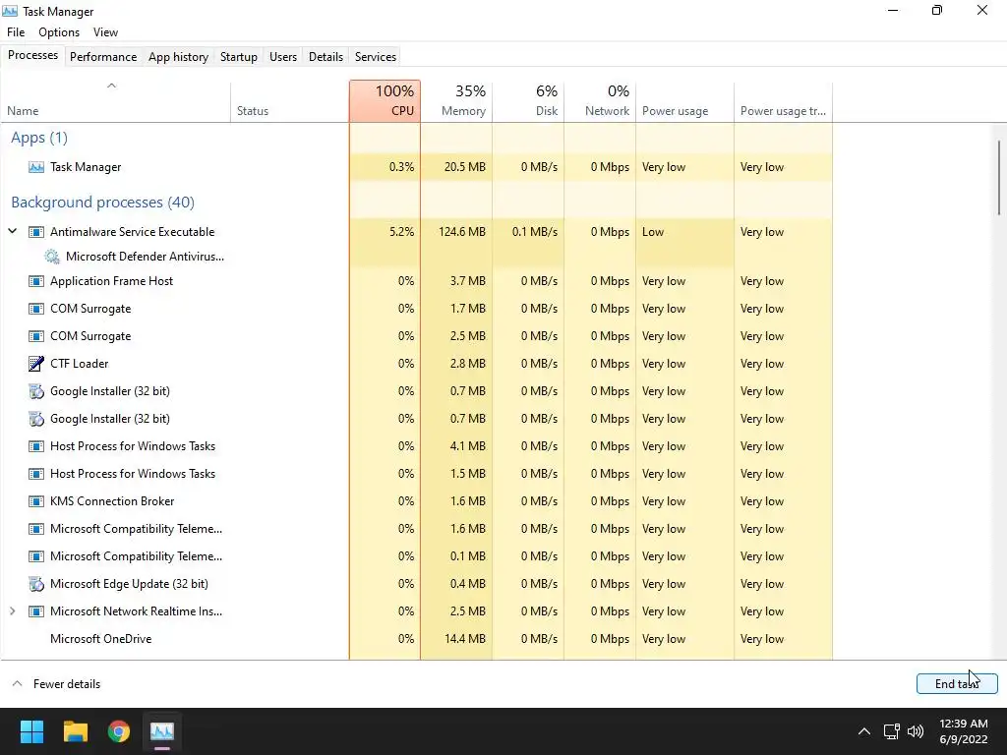1007x755 pixels.
Task: Switch to the Users tab
Action: coord(283,56)
